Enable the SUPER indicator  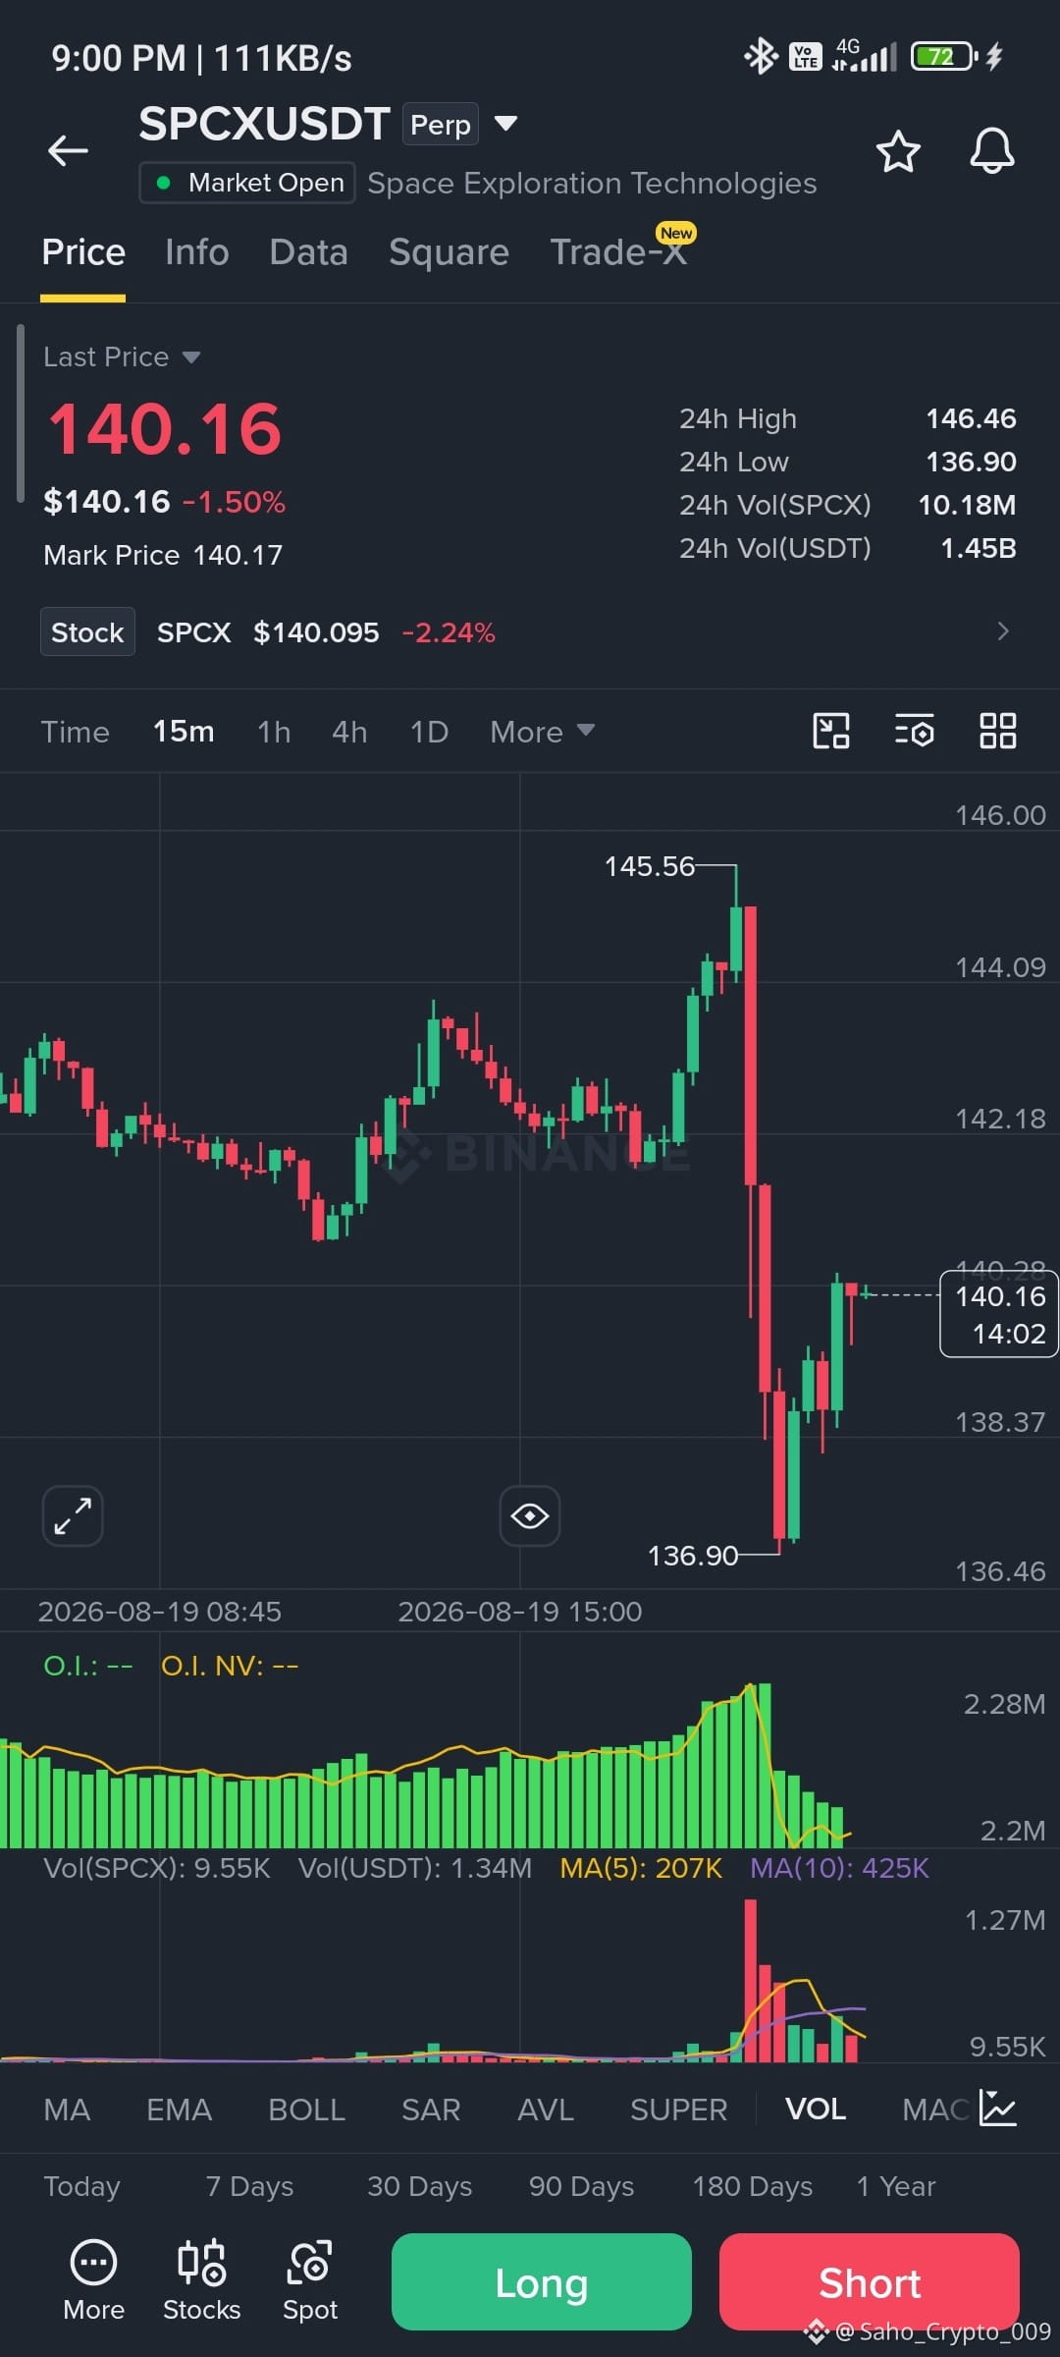679,2109
